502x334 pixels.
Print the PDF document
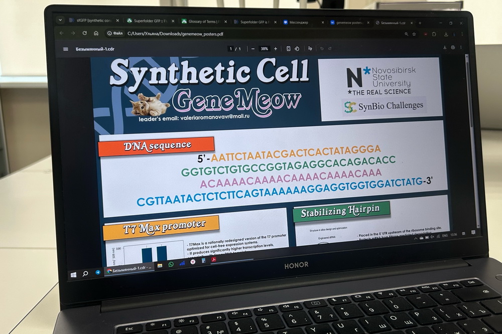coord(453,48)
